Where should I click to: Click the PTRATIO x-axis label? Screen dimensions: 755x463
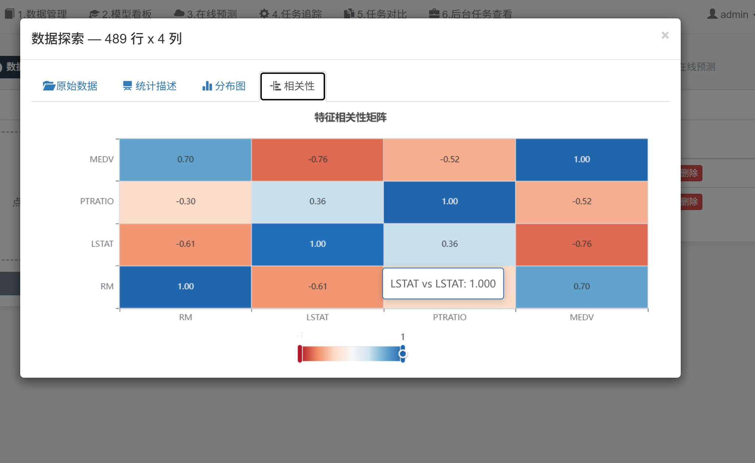click(449, 317)
